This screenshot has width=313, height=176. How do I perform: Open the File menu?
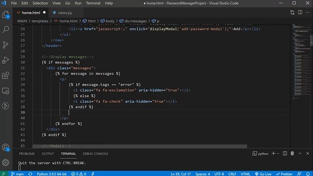pyautogui.click(x=14, y=3)
